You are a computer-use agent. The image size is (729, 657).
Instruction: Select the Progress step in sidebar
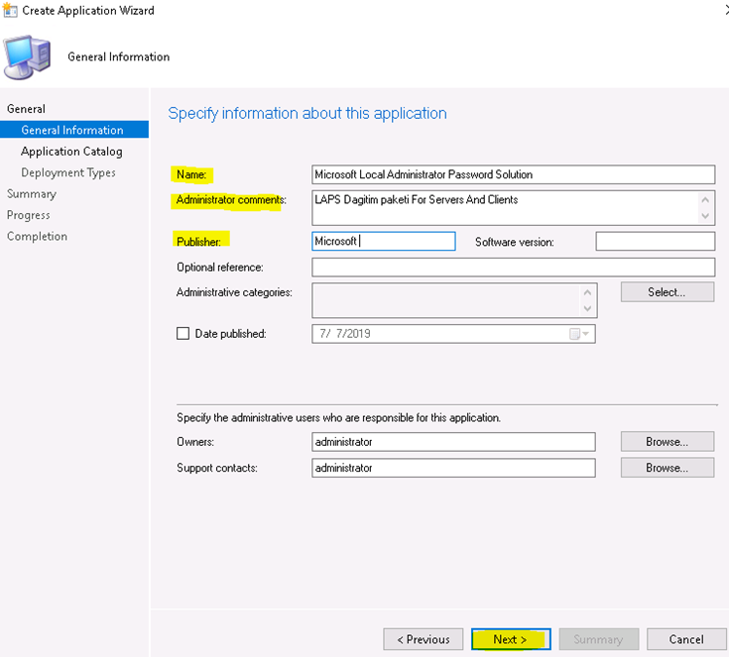coord(29,215)
